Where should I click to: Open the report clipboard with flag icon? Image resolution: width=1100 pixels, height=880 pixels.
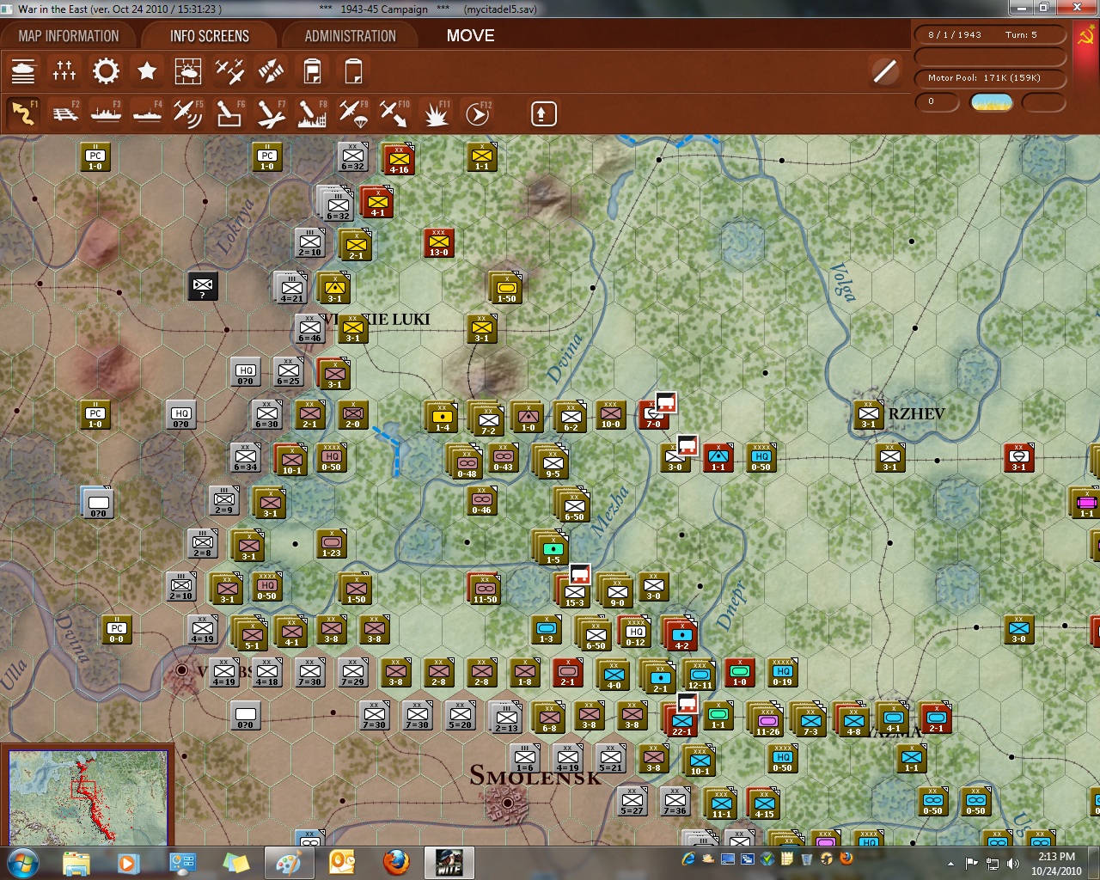coord(313,71)
